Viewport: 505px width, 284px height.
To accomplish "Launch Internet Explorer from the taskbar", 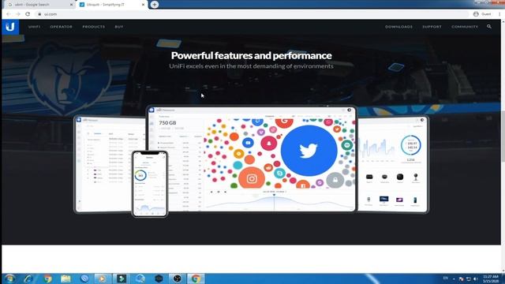I will (28, 278).
